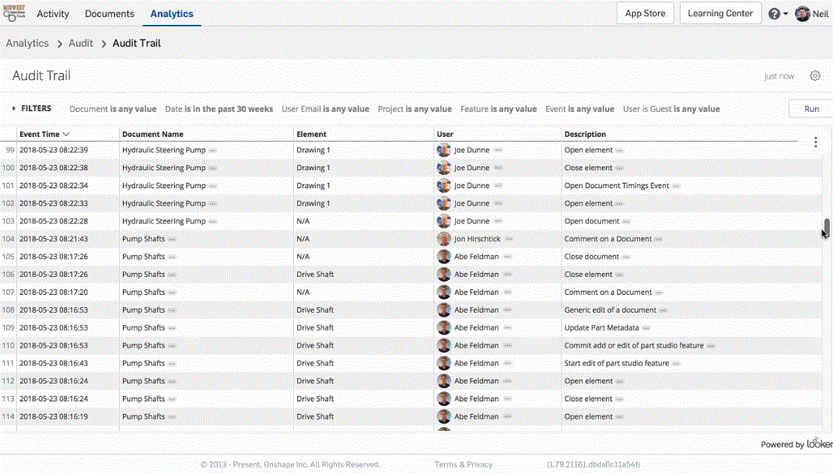Click the Document Name column header

tap(153, 135)
